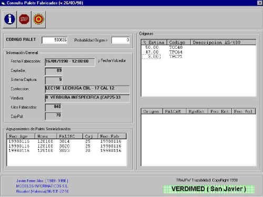This screenshot has width=263, height=197.
Task: Select the row with PALINC 3014
Action: click(x=67, y=141)
